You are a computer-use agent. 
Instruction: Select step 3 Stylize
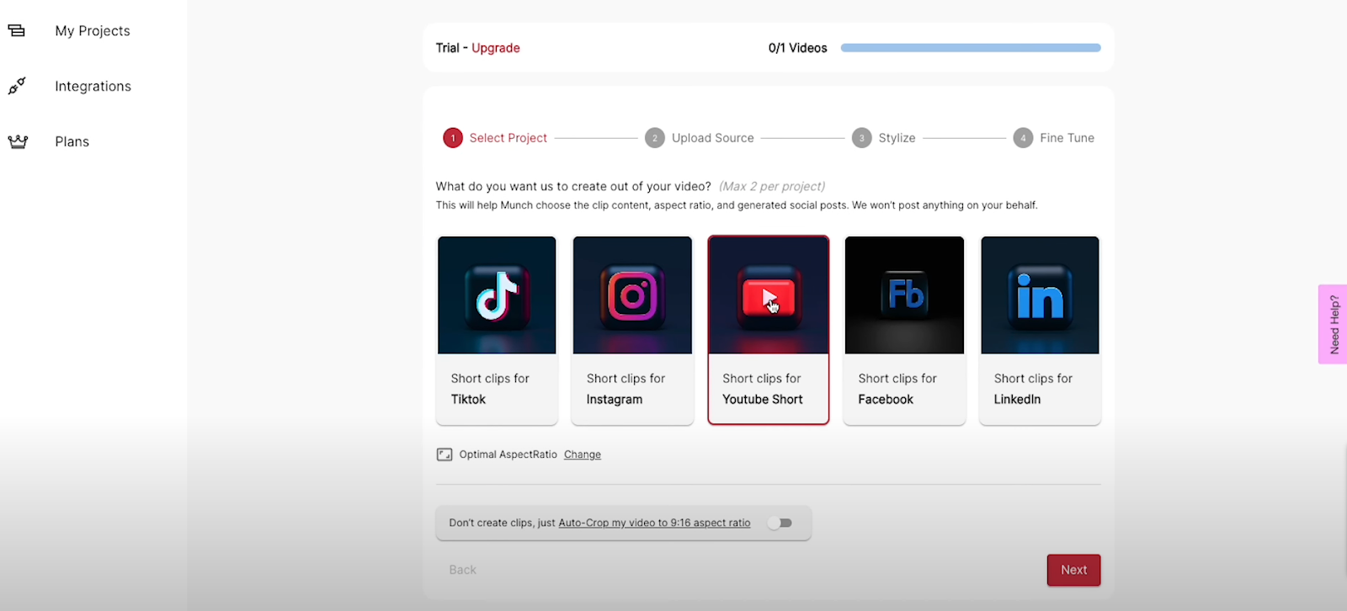pos(884,138)
